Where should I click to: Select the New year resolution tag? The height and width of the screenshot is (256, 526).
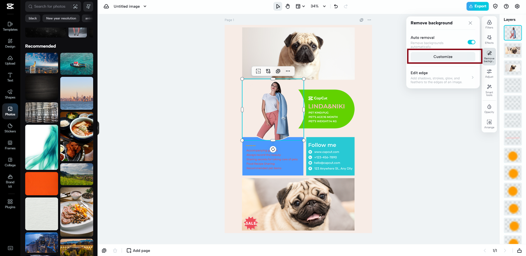61,18
